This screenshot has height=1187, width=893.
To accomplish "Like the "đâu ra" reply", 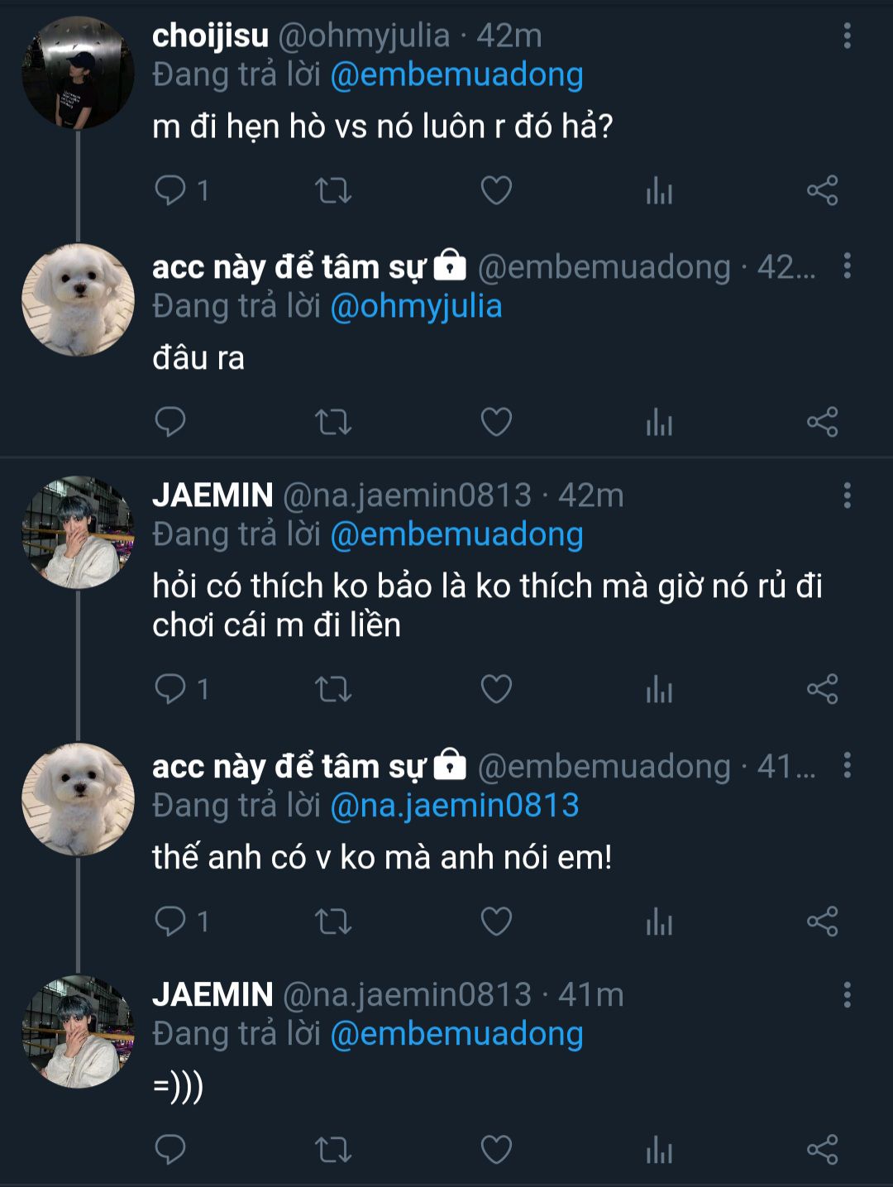I will (x=496, y=422).
